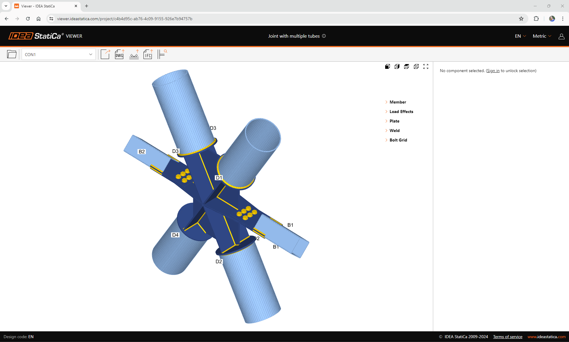Open the share link icon
This screenshot has width=569, height=342.
point(106,54)
